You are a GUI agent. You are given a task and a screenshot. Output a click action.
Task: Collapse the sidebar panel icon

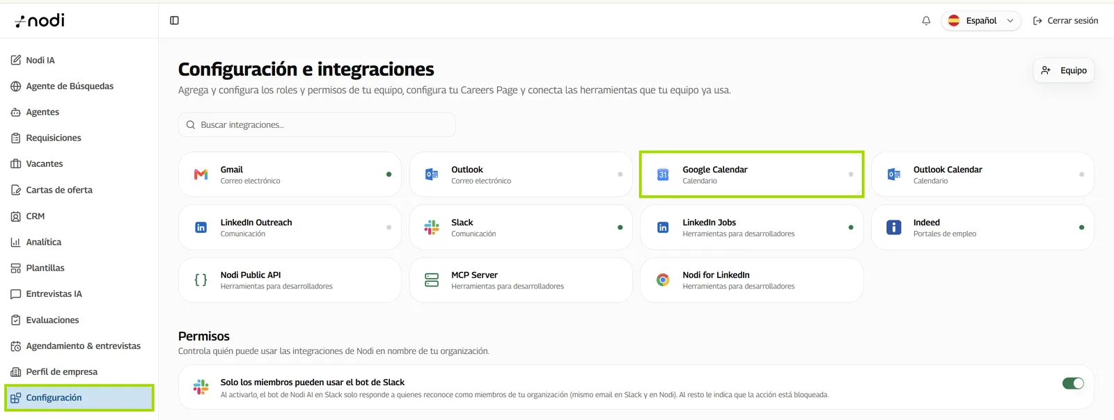(x=174, y=20)
